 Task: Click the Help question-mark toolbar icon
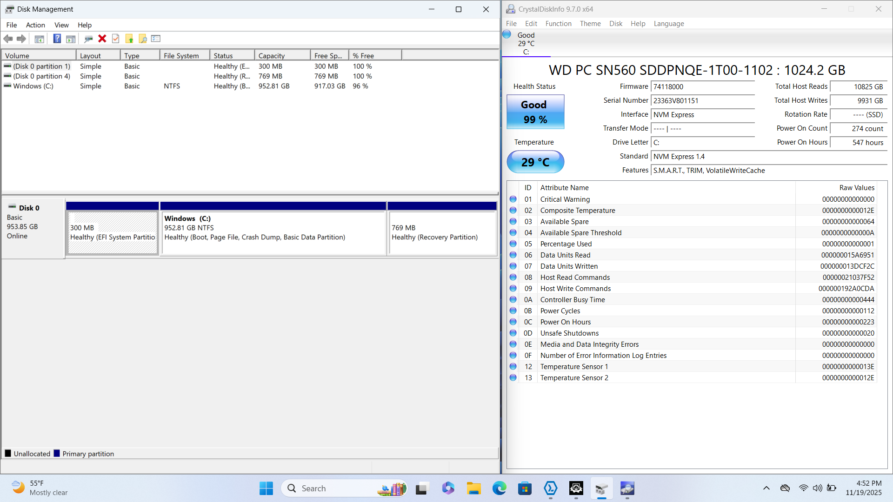click(57, 39)
